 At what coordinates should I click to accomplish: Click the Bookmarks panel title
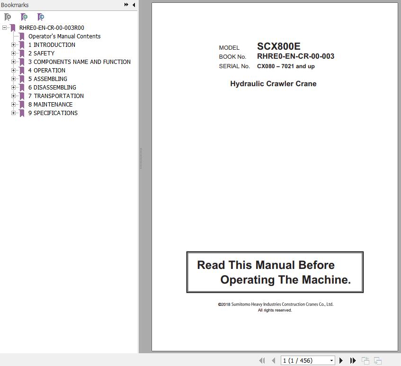[x=15, y=5]
